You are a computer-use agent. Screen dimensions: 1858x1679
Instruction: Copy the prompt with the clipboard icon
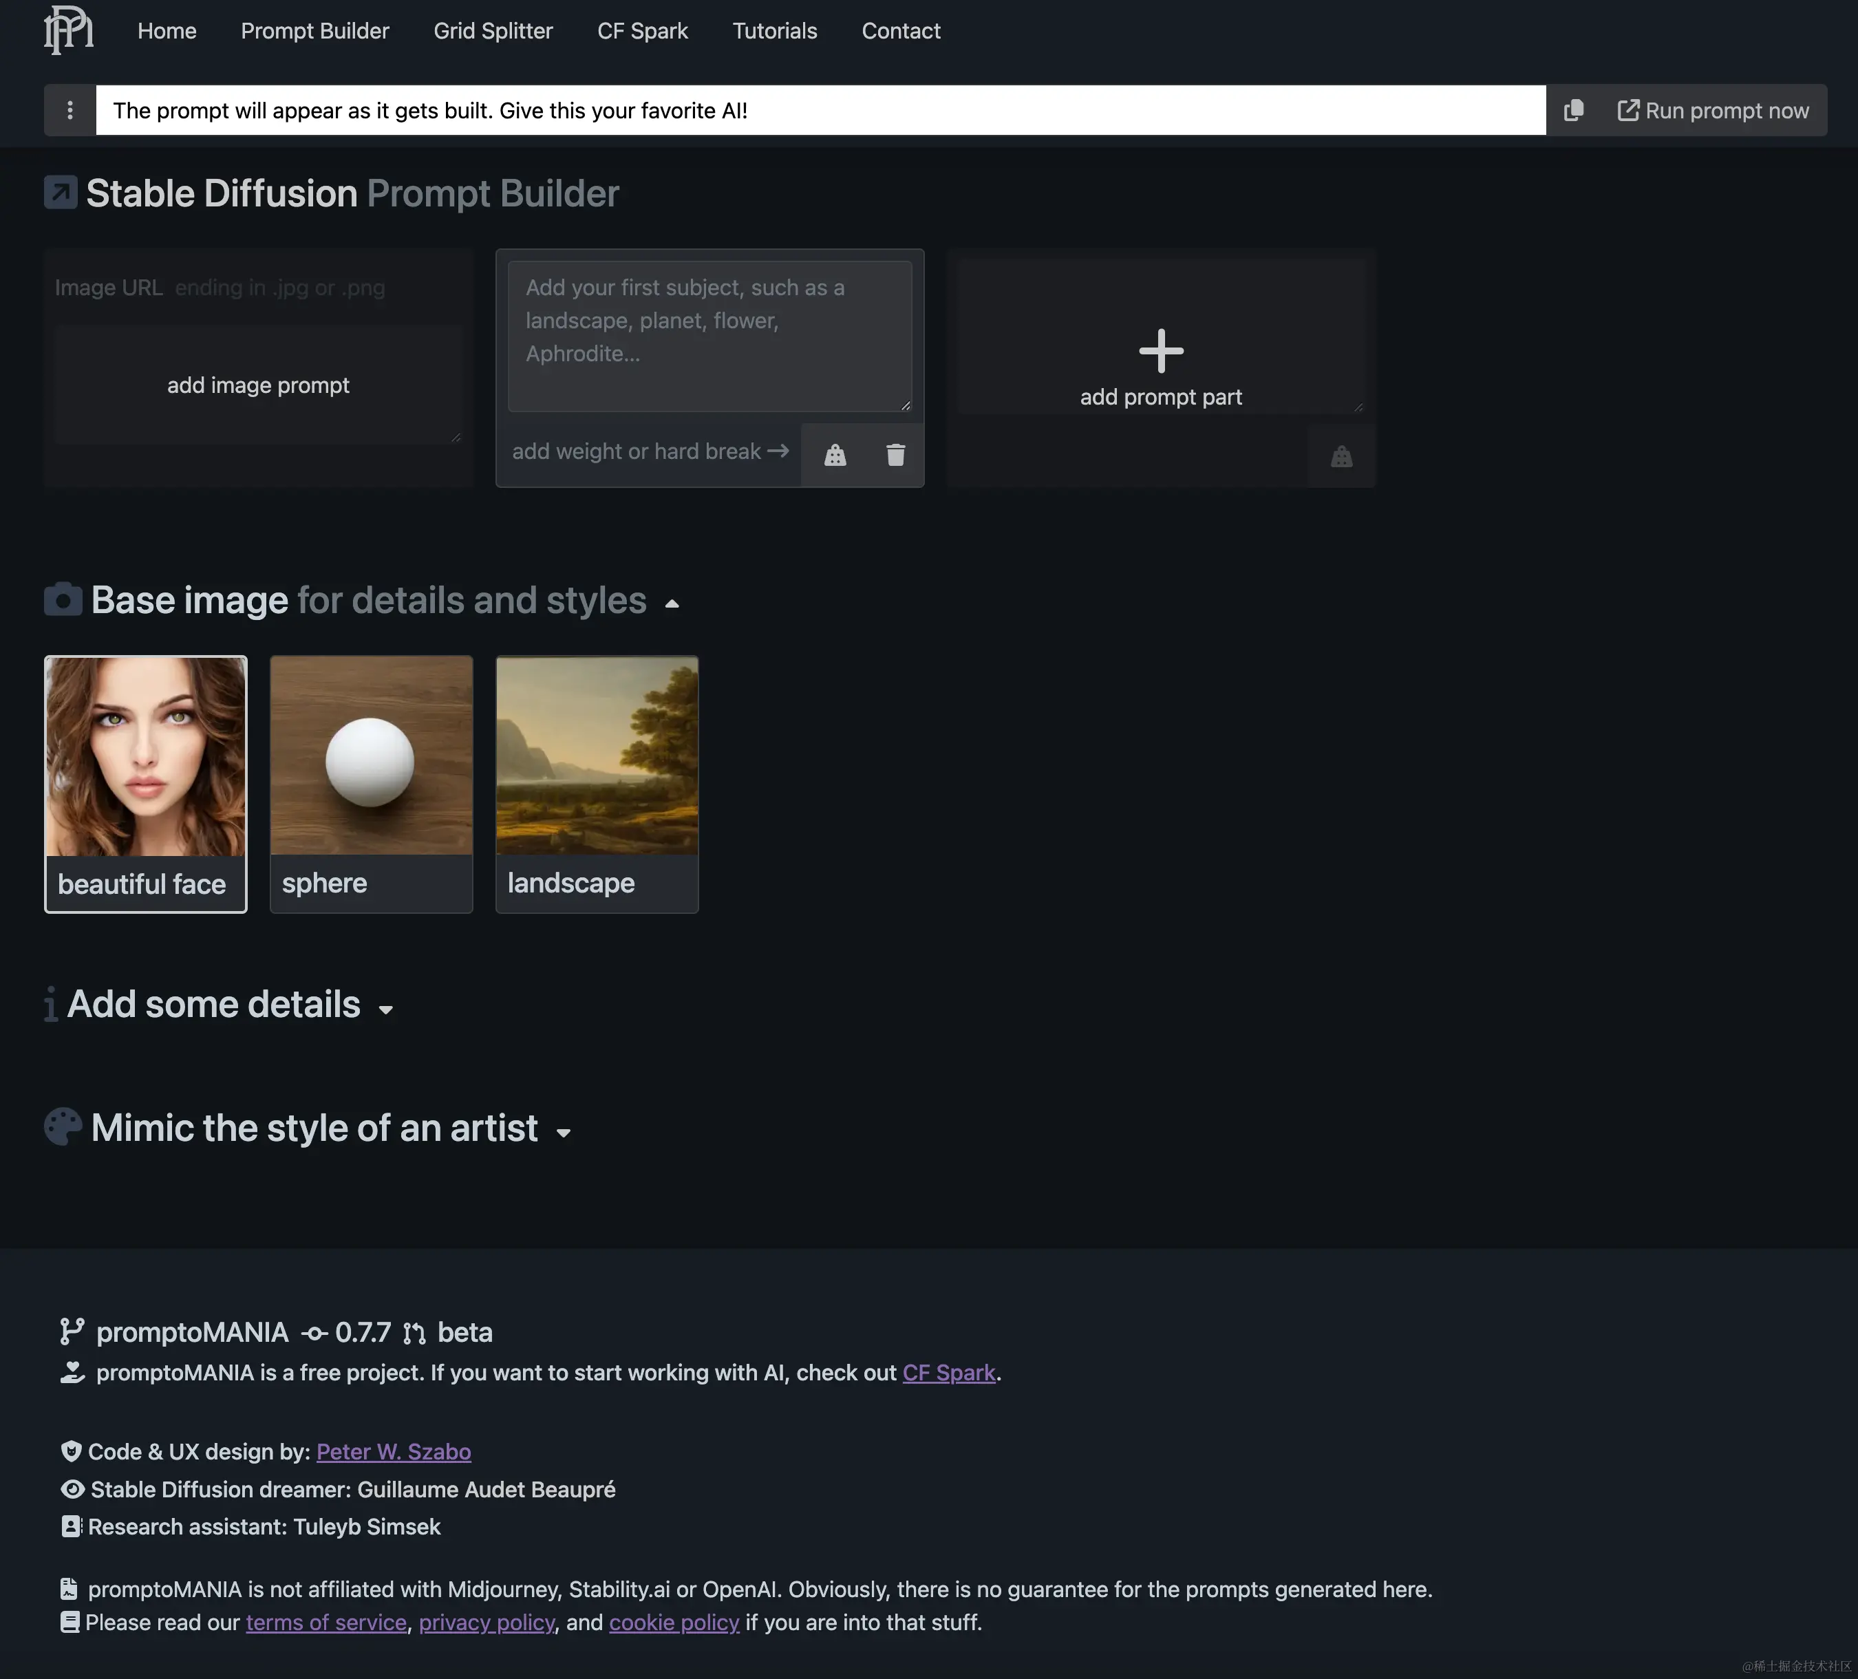point(1573,111)
